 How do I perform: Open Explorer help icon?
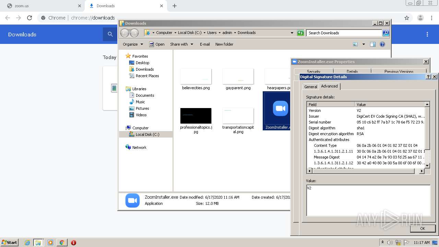382,44
